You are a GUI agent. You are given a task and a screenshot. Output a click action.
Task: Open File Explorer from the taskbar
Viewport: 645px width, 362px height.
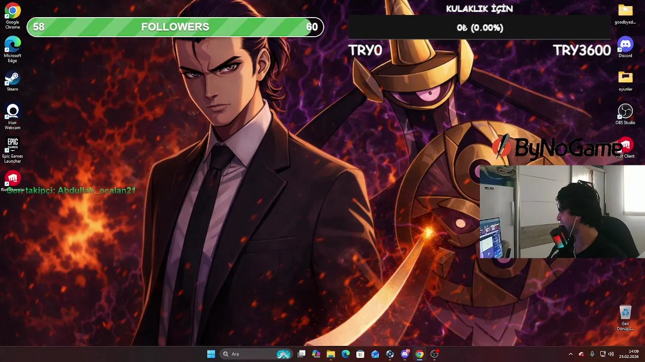click(331, 354)
